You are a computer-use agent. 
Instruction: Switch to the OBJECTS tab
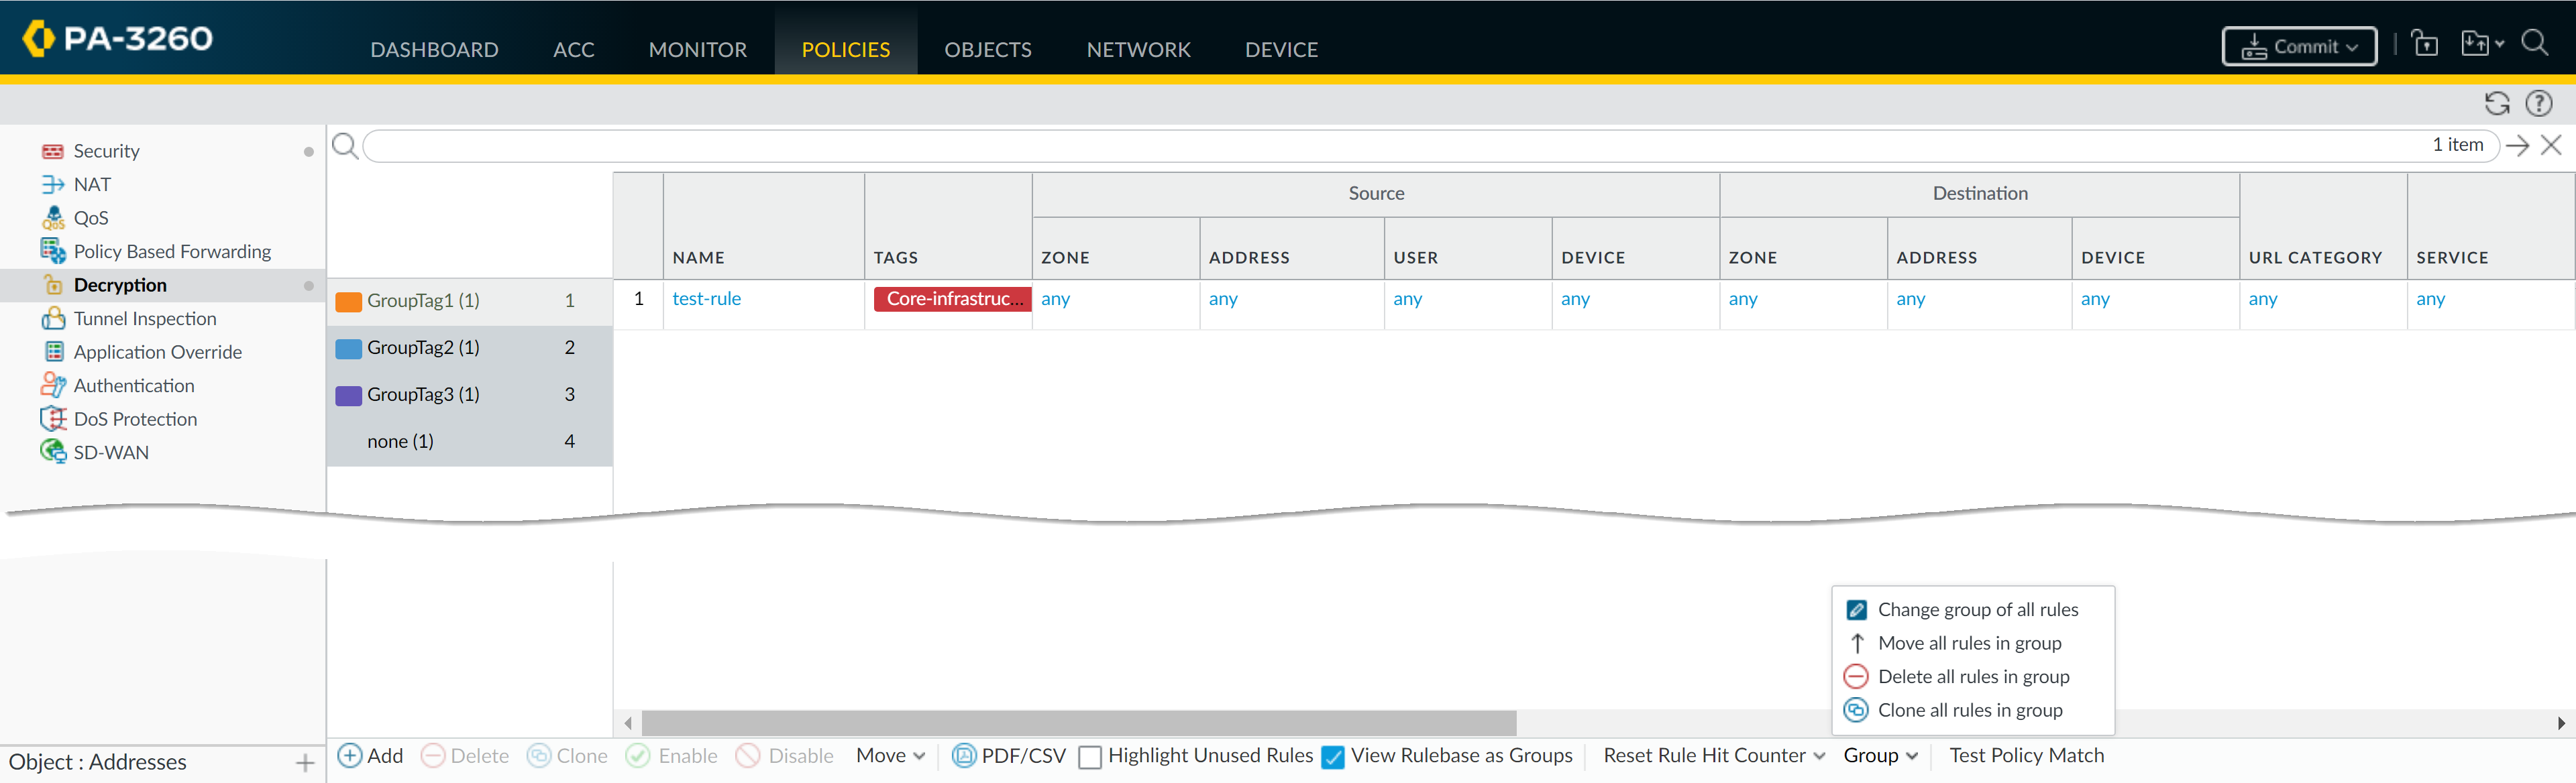pos(987,49)
